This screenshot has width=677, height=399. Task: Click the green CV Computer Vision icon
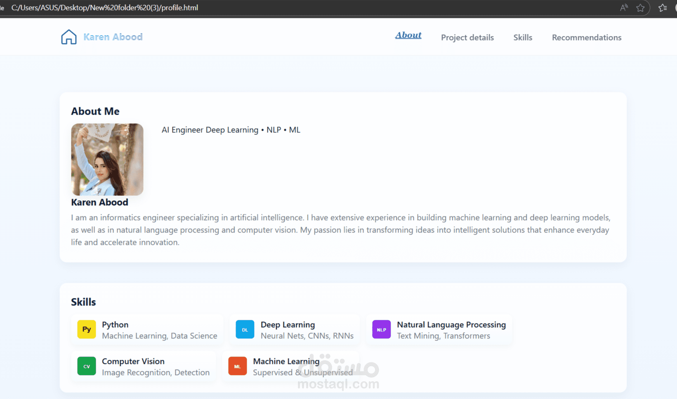point(87,366)
